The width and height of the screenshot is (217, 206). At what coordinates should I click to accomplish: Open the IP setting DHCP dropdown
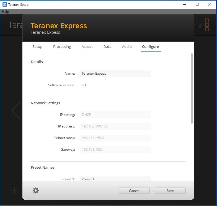[x=115, y=115]
